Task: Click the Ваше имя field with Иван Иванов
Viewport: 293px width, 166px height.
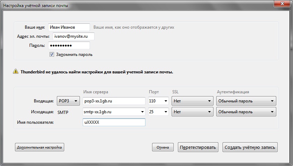Action: (69, 27)
